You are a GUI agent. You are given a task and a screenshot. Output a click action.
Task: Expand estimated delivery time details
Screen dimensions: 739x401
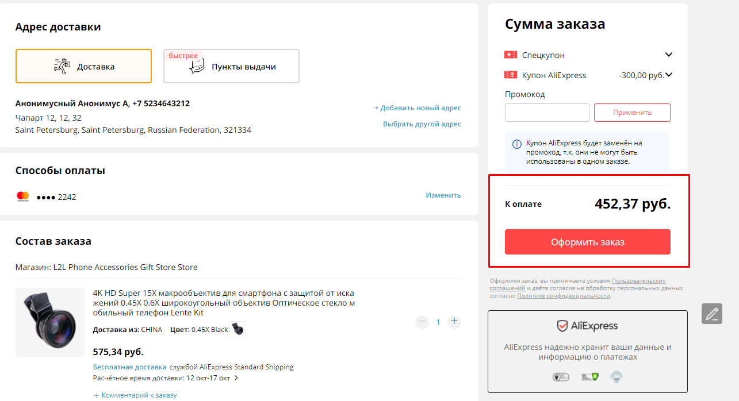pyautogui.click(x=236, y=378)
